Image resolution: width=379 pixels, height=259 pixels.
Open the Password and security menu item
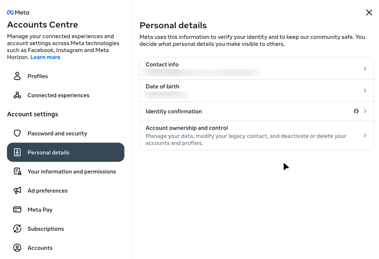click(x=57, y=133)
